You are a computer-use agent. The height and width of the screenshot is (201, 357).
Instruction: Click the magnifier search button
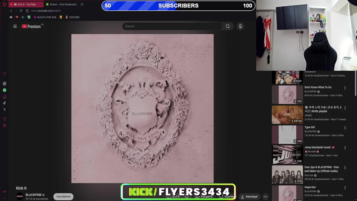pyautogui.click(x=228, y=26)
